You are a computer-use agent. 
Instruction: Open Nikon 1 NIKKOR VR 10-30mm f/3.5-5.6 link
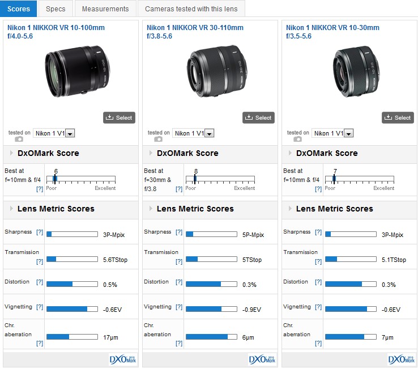click(x=332, y=32)
